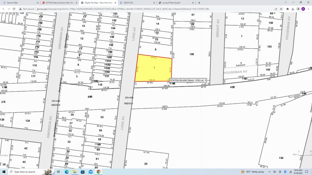Screen dimensions: 312x175
Task: Open File Explorer from the taskbar
Action: 75,172
